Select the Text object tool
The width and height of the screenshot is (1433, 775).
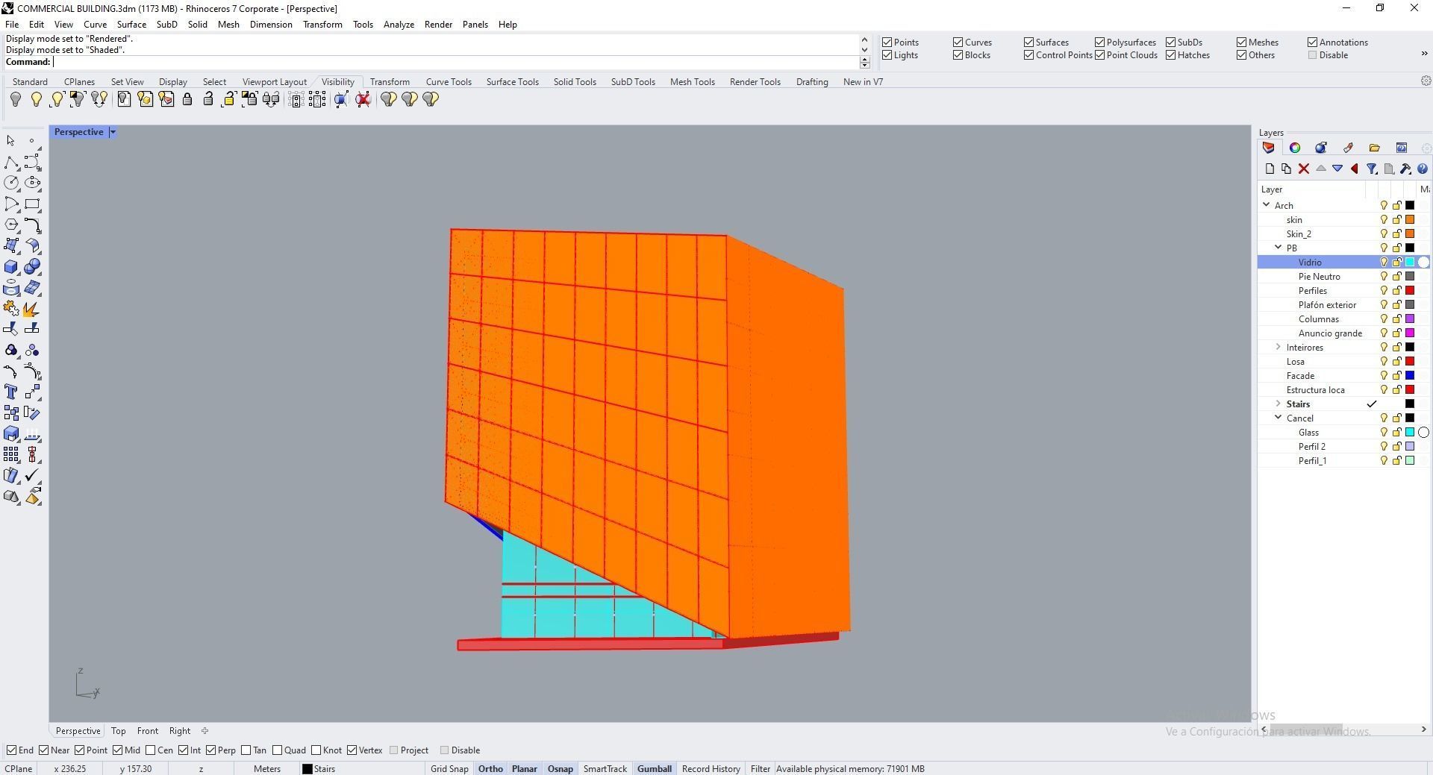[11, 392]
